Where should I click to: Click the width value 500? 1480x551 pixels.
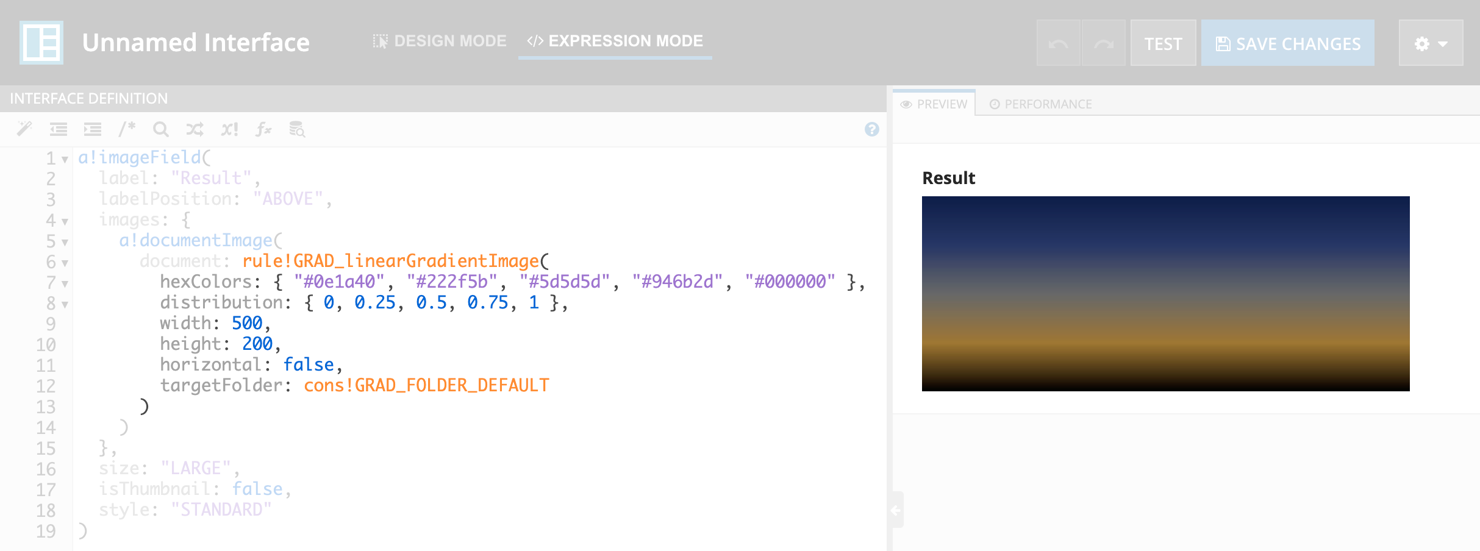coord(247,323)
